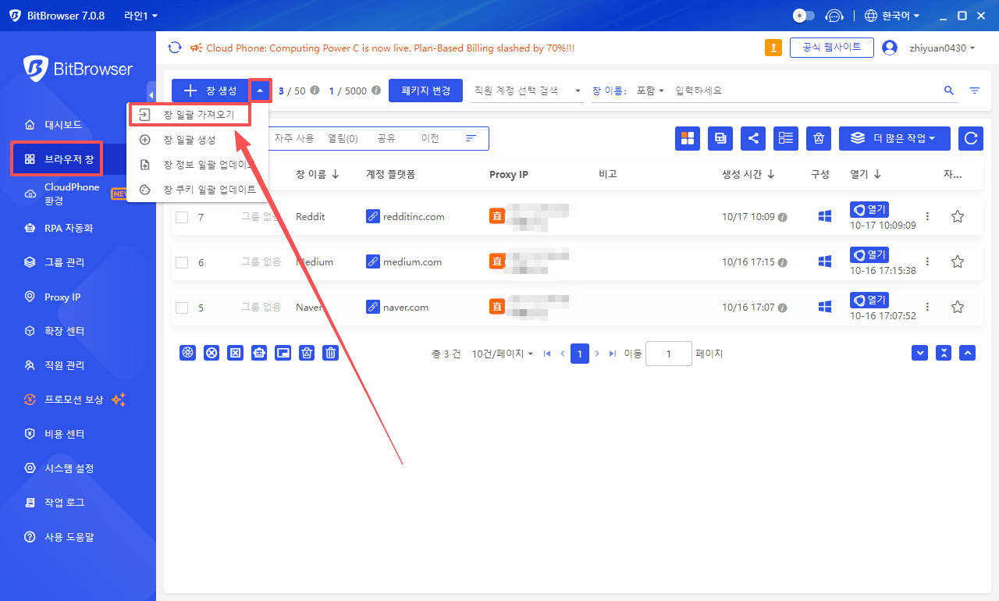Click the search magnifier icon
This screenshot has height=601, width=999.
[949, 91]
